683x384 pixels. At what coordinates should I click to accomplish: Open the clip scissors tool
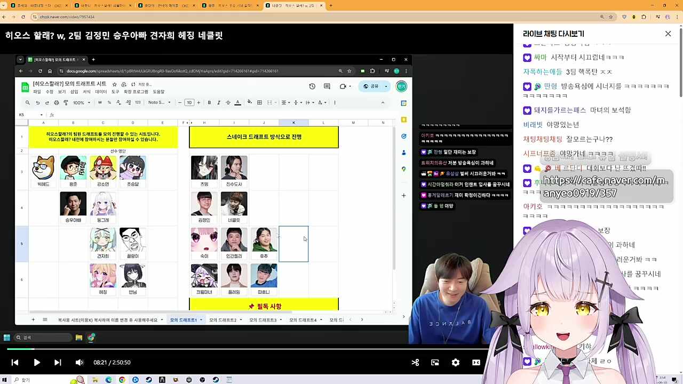click(x=415, y=363)
